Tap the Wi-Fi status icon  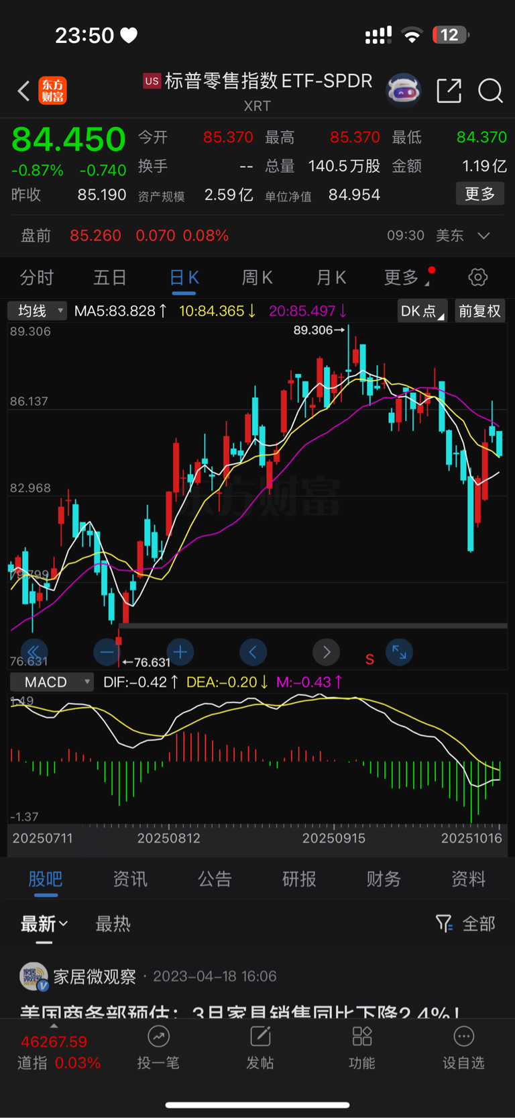pos(412,36)
